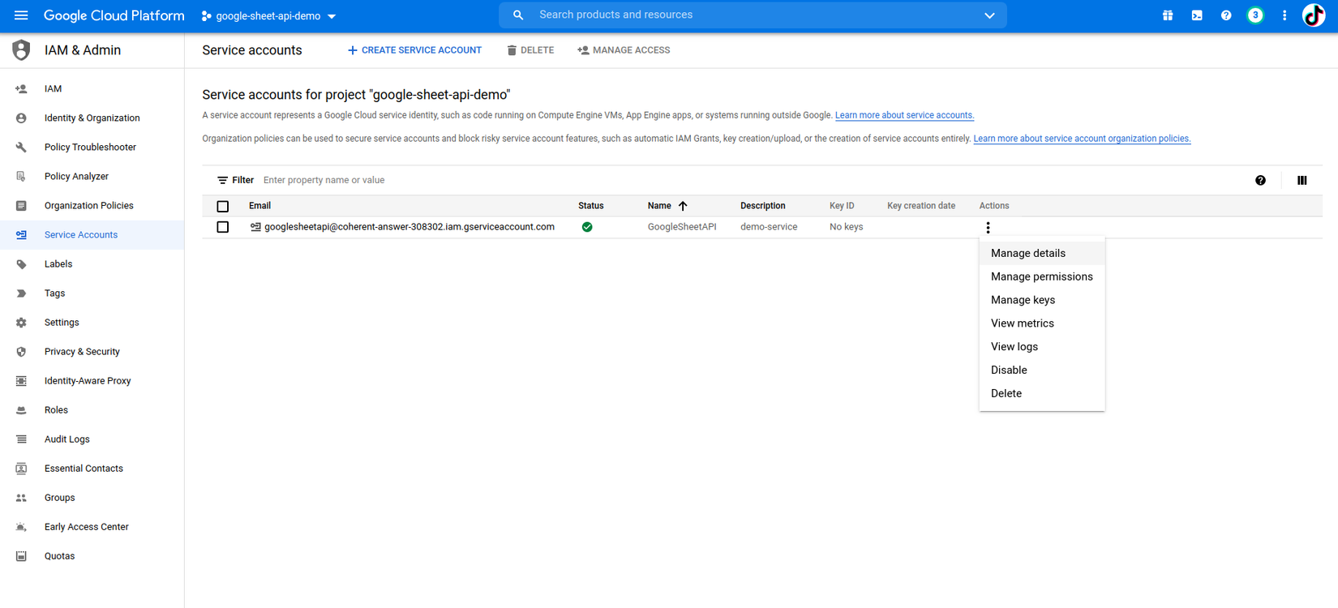Viewport: 1338px width, 608px height.
Task: Open column display options icon
Action: 1302,181
